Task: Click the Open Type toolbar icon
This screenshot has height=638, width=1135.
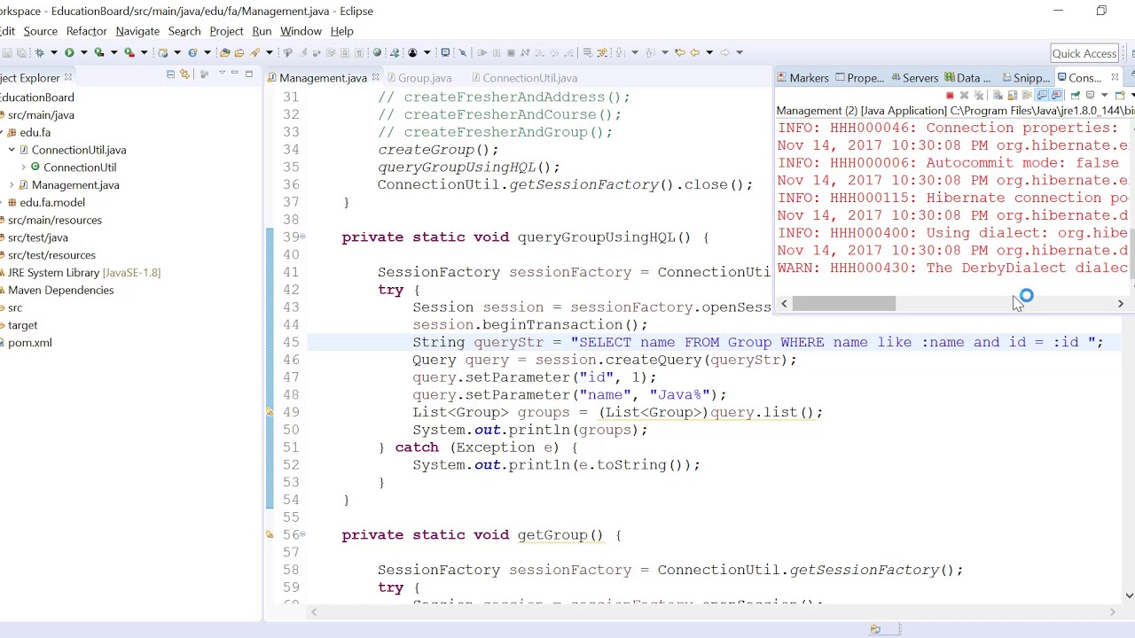Action: point(224,52)
